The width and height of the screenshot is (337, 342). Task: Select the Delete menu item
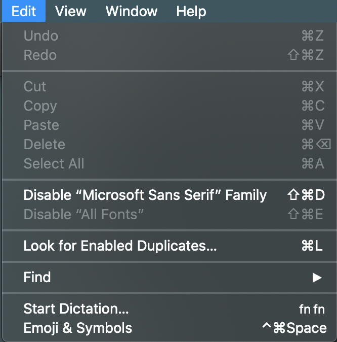170,144
